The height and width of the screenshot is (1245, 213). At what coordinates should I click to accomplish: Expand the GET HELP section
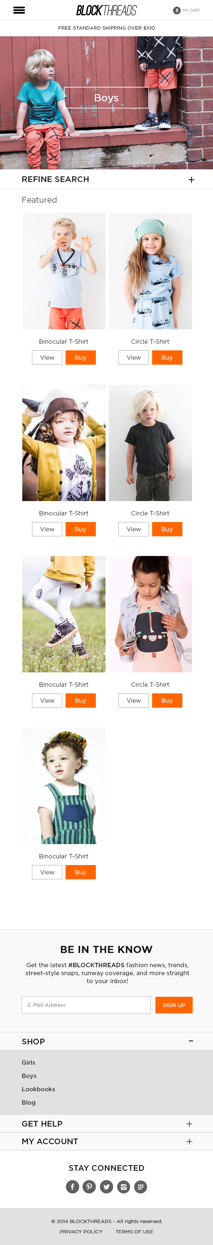[106, 1124]
